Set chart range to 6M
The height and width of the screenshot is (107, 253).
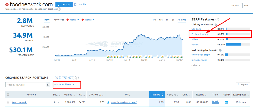(x=161, y=20)
